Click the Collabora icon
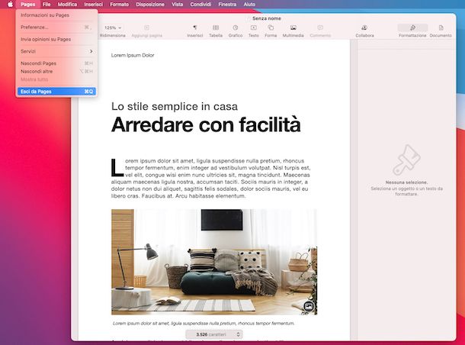 (x=364, y=27)
